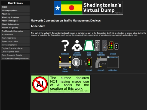
Task: Click the Malworth Convention page heading
Action: tap(66, 21)
